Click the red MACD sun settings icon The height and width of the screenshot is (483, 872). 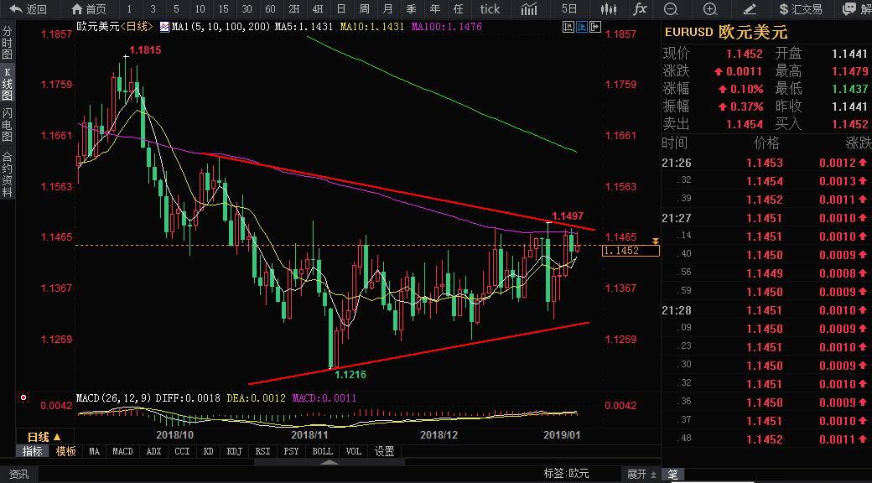(x=23, y=397)
